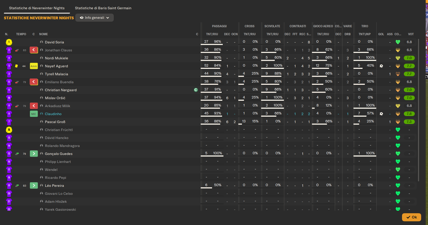428x225 pixels.
Task: Click the Amm badge on Nayef Aguerd's row
Action: (x=34, y=66)
